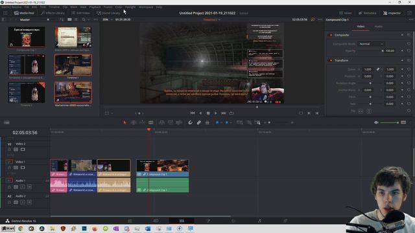
Task: Search the media pool
Action: (x=84, y=19)
